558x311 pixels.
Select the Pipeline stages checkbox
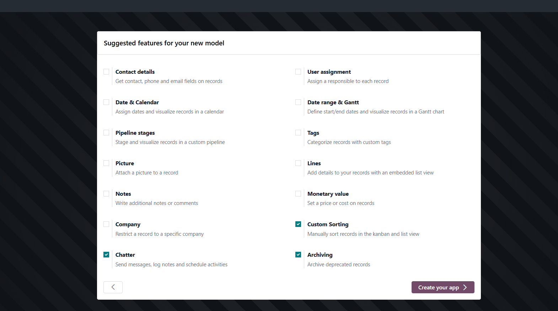click(106, 133)
